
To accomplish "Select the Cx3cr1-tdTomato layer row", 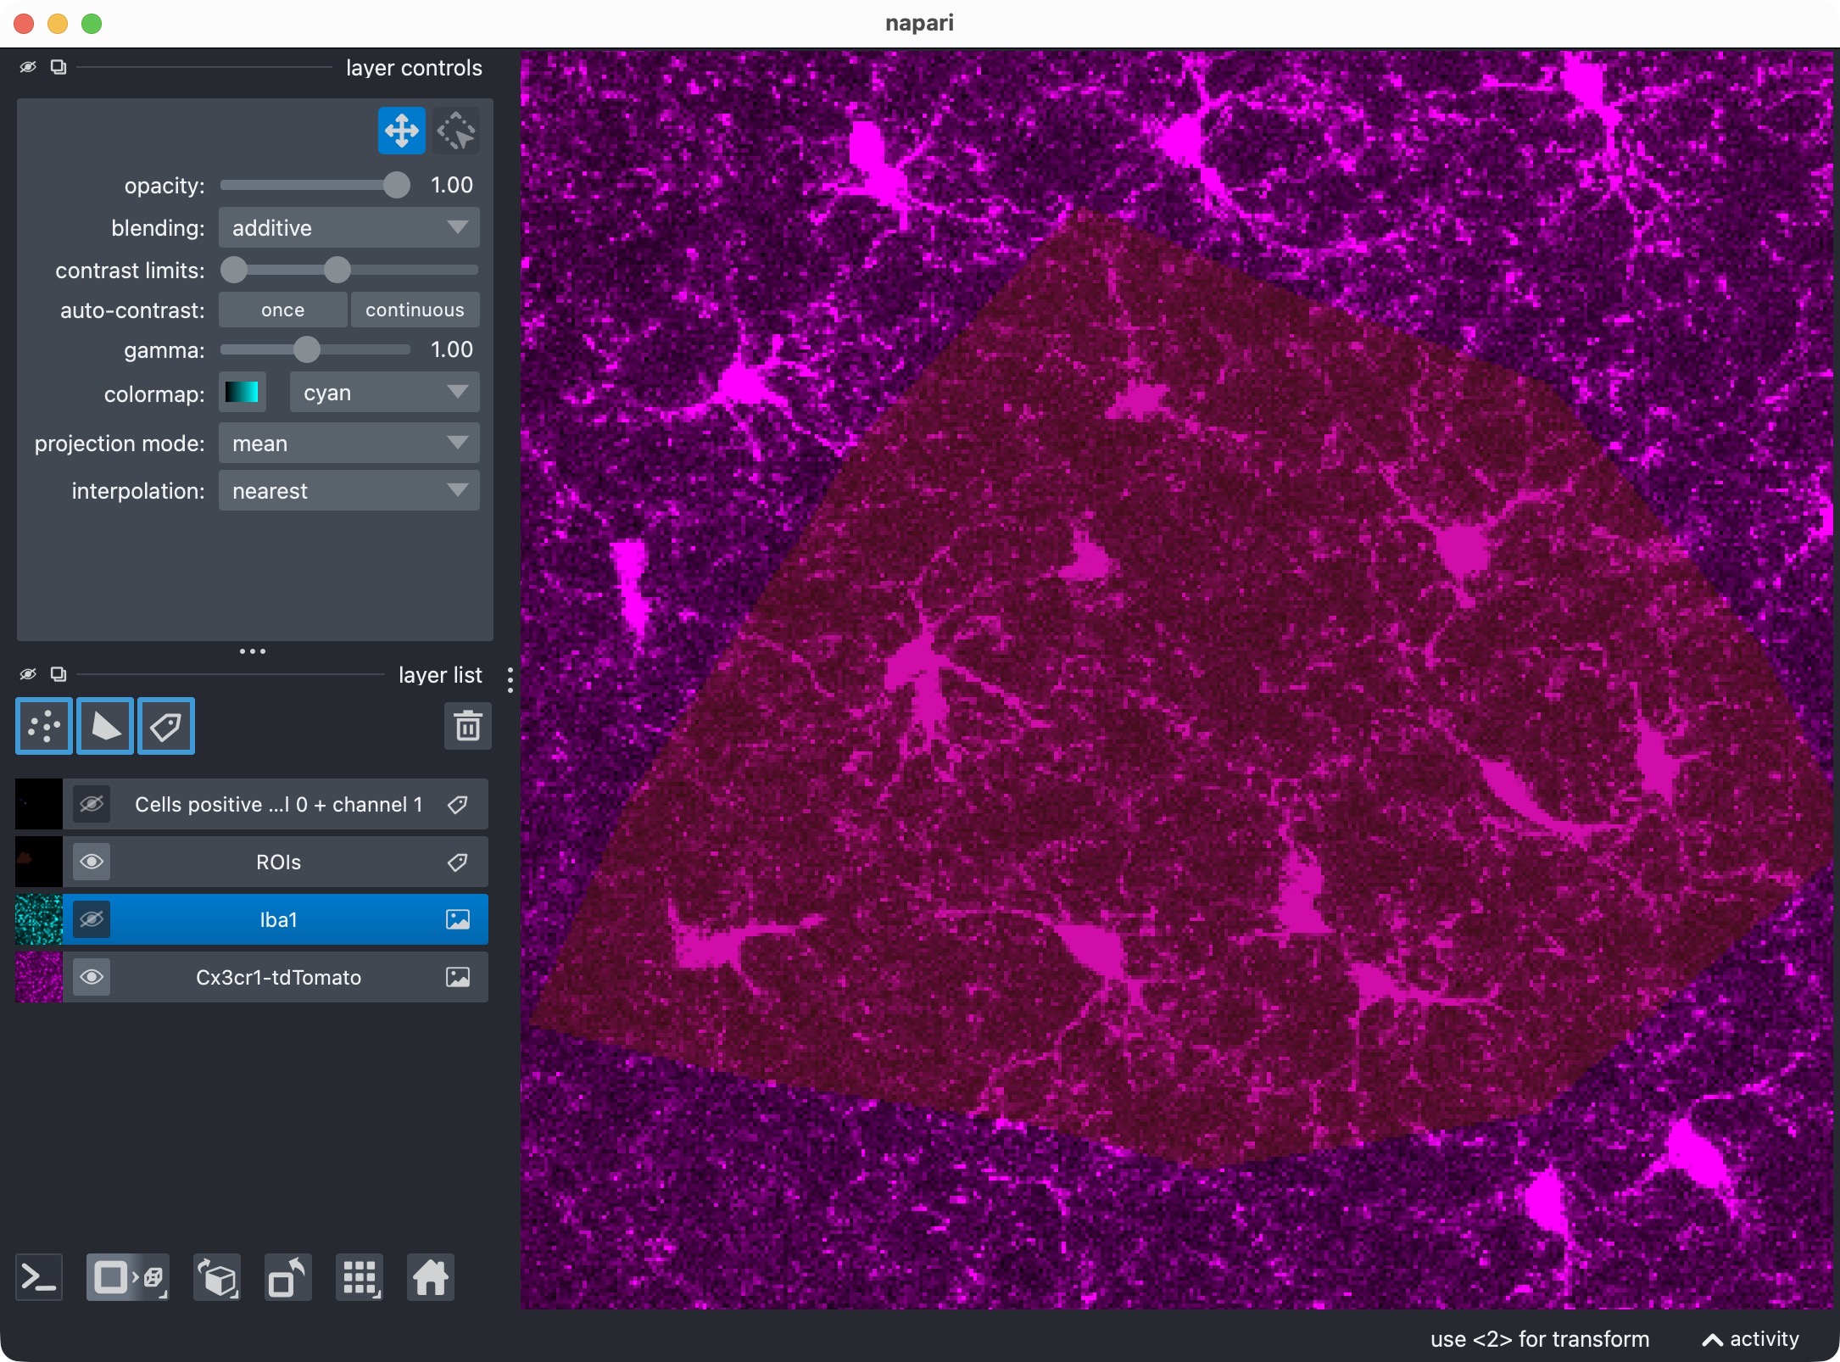I will pos(252,977).
